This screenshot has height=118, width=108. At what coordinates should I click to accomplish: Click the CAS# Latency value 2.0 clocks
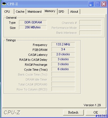point(63,54)
